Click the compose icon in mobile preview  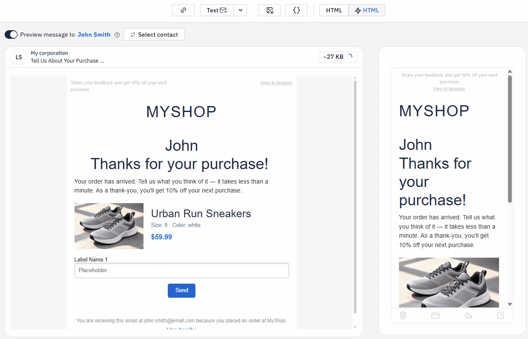pos(501,316)
